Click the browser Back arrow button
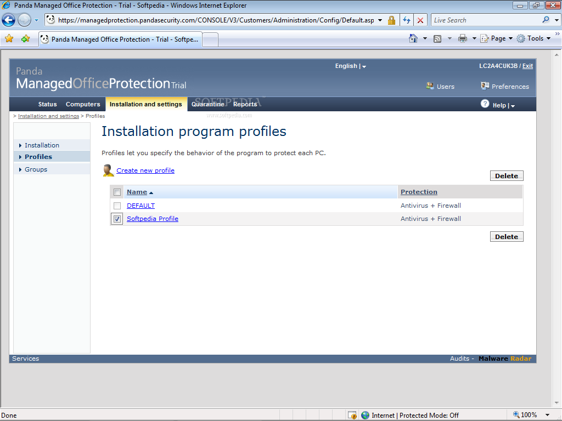Image resolution: width=562 pixels, height=421 pixels. (9, 20)
